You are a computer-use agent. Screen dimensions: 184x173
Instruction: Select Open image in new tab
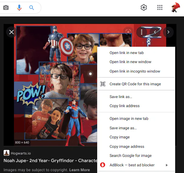(x=136, y=119)
